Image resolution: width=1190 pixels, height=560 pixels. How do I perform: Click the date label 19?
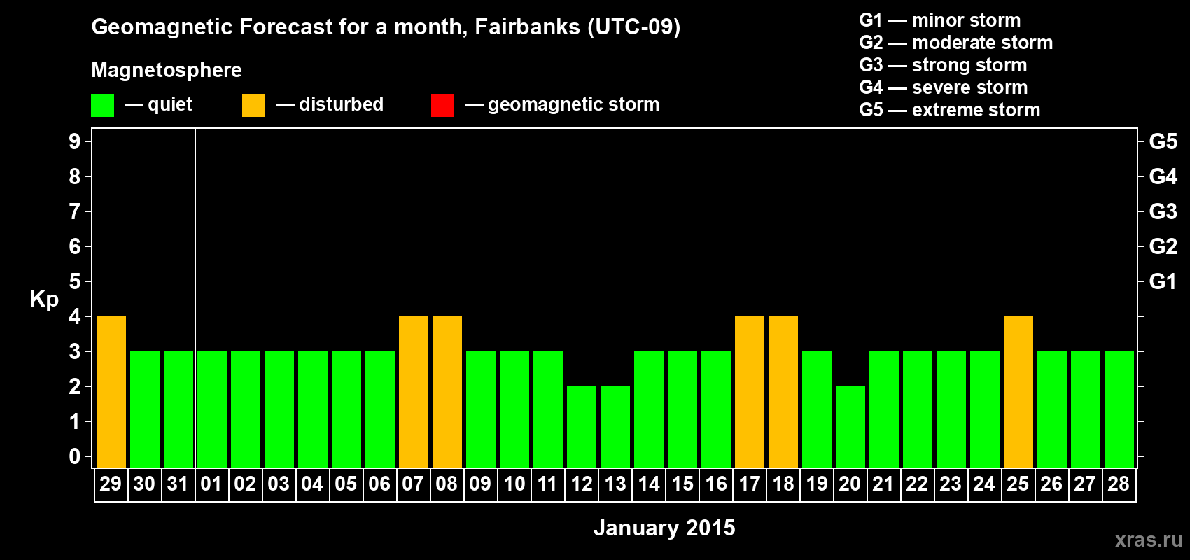click(817, 484)
